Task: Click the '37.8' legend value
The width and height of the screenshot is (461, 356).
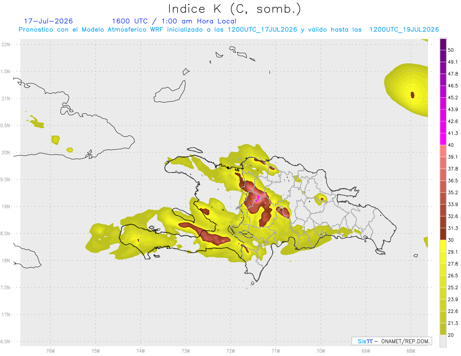Action: coord(453,169)
